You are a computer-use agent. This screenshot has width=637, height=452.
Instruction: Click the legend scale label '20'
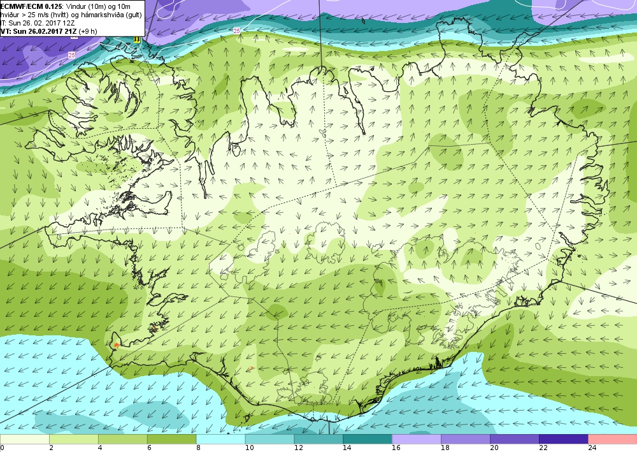click(x=494, y=448)
